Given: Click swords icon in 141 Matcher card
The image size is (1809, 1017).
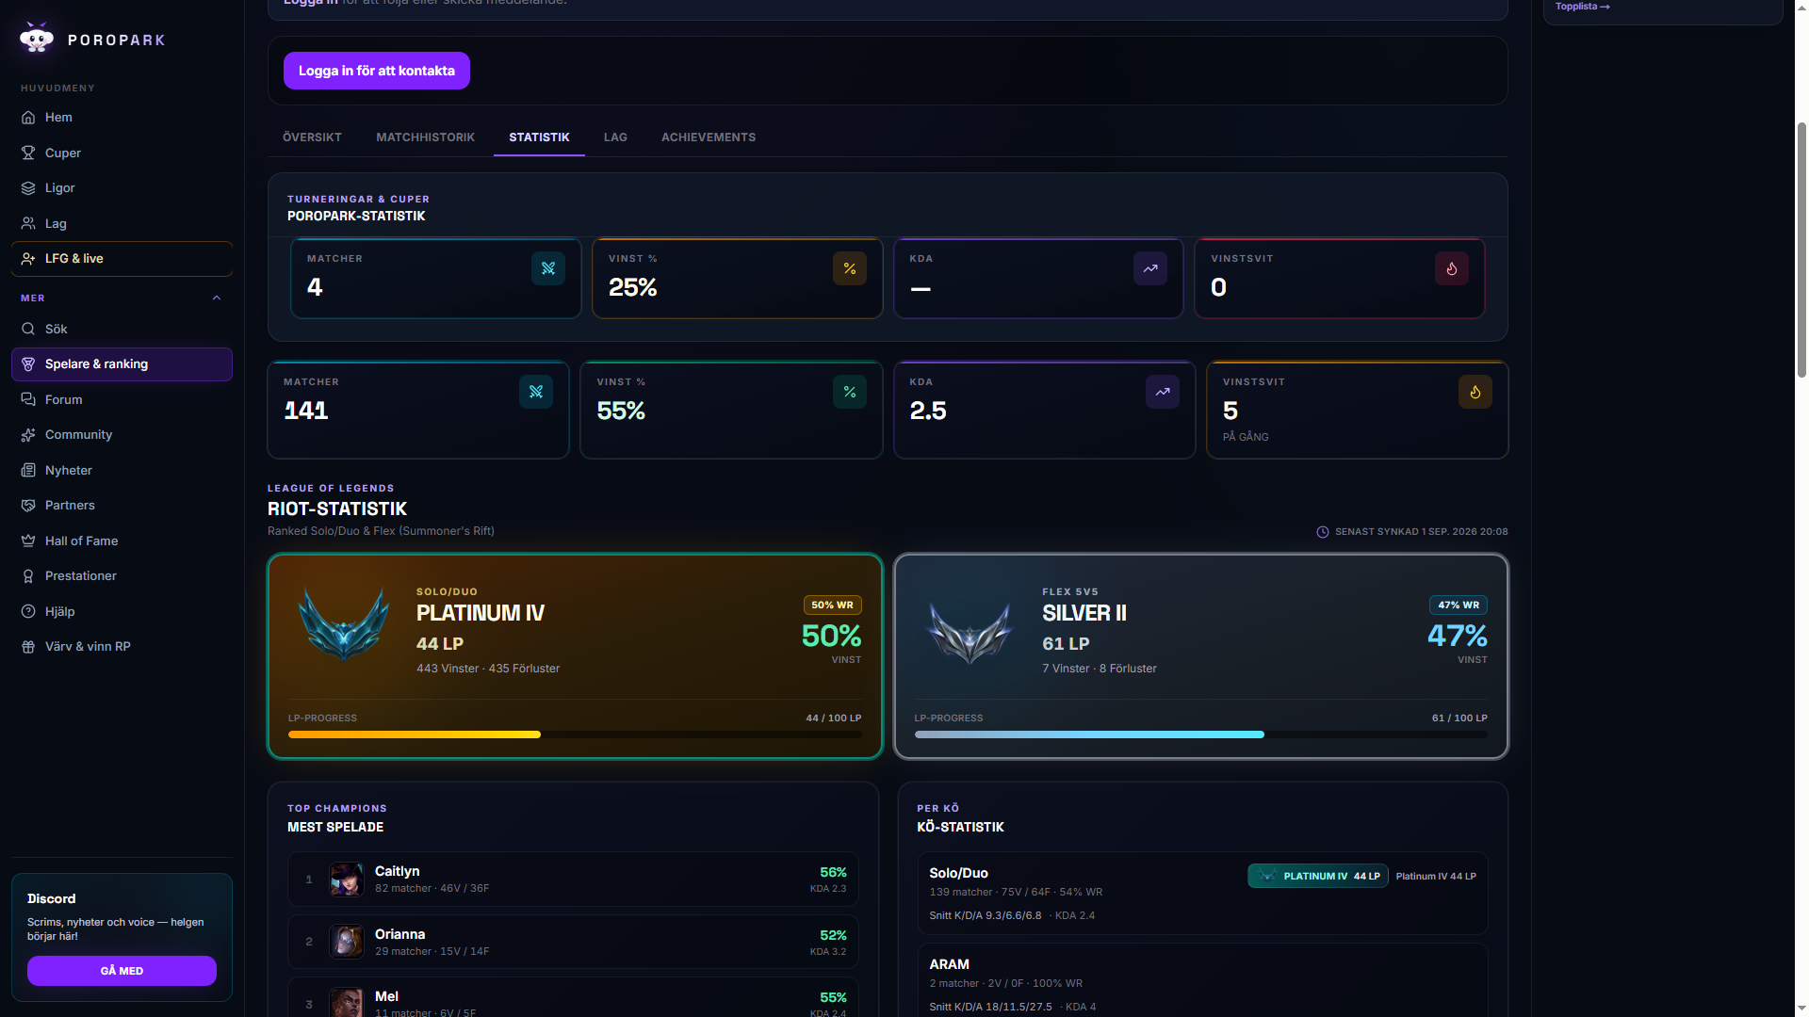Looking at the screenshot, I should pos(536,392).
